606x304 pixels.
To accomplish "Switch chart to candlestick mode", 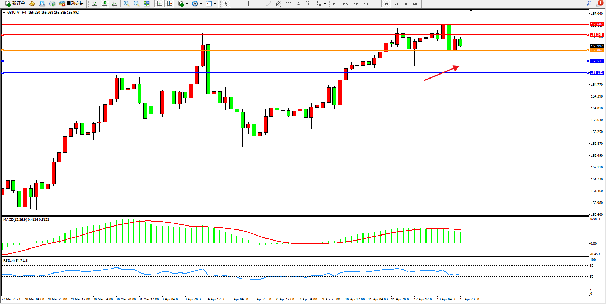I will (x=105, y=4).
